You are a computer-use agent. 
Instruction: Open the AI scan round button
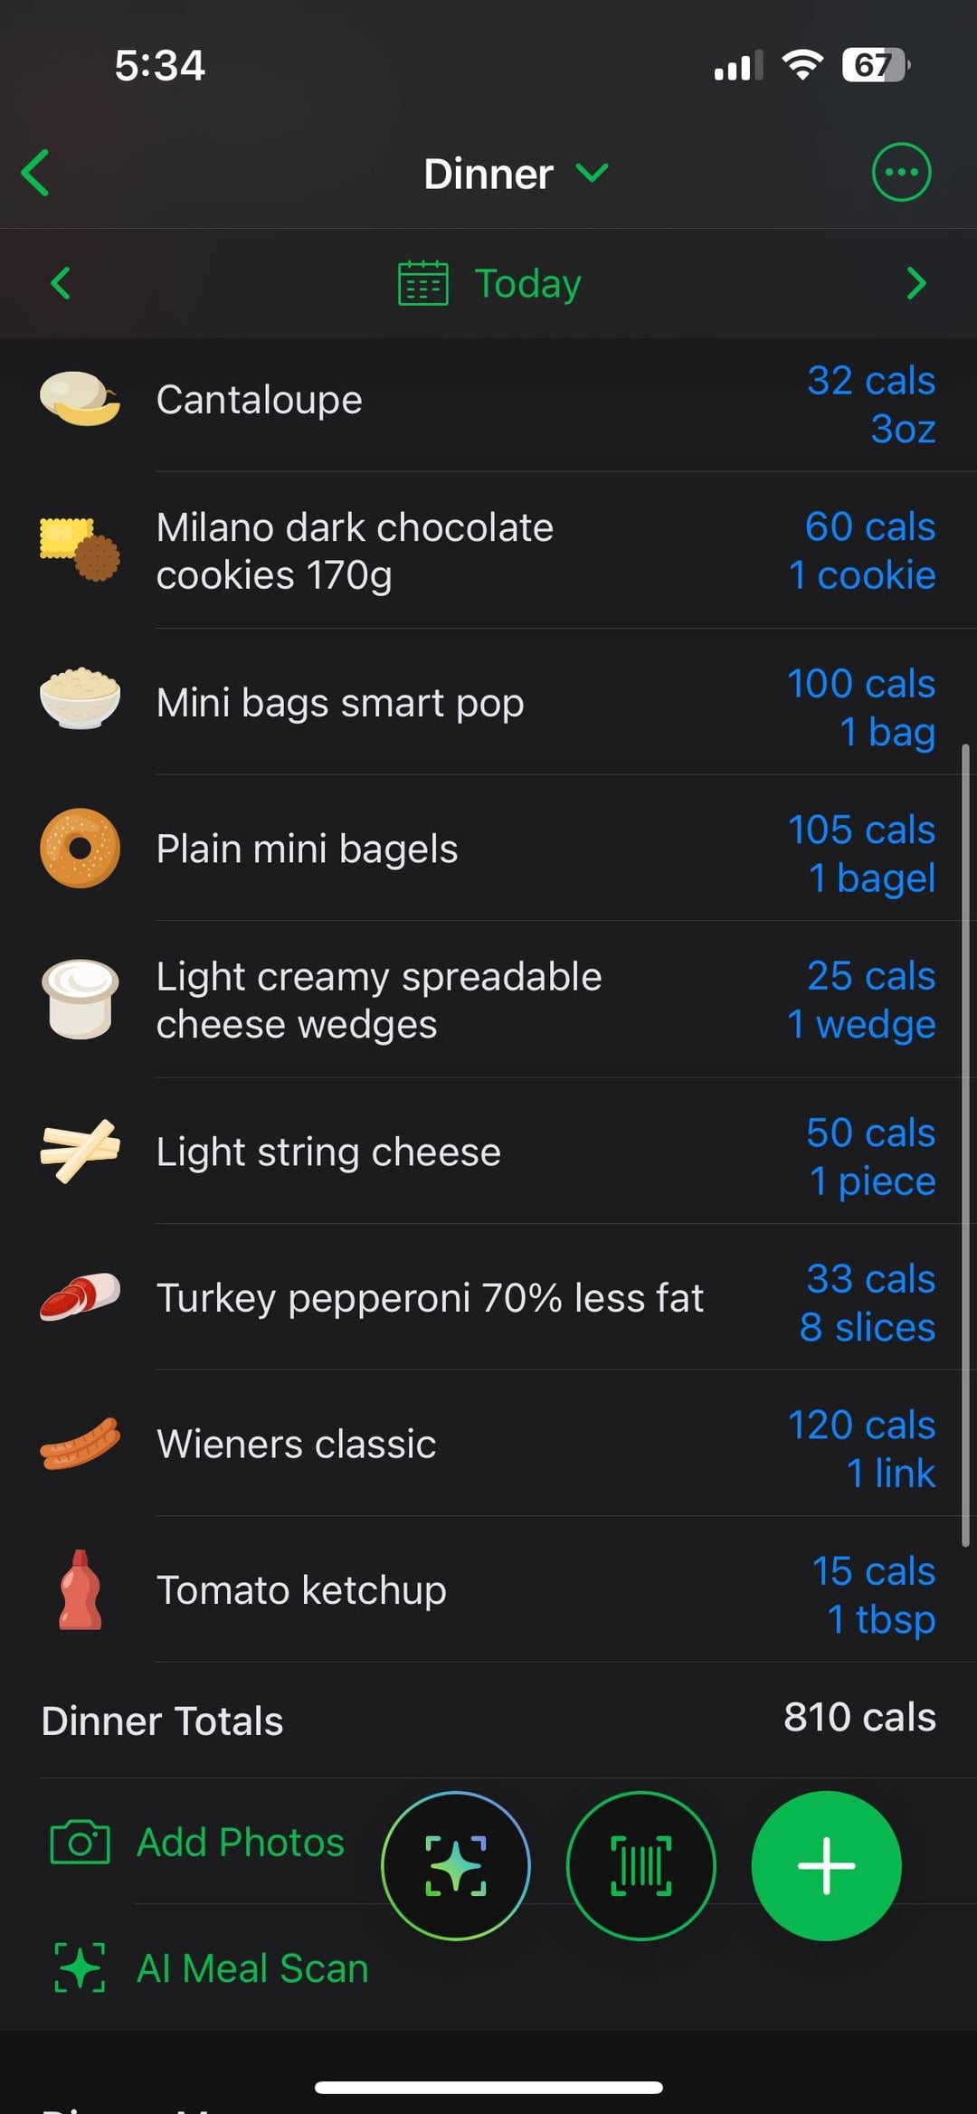point(456,1865)
